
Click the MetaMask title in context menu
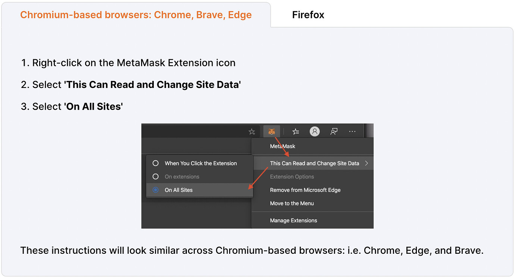[x=283, y=146]
